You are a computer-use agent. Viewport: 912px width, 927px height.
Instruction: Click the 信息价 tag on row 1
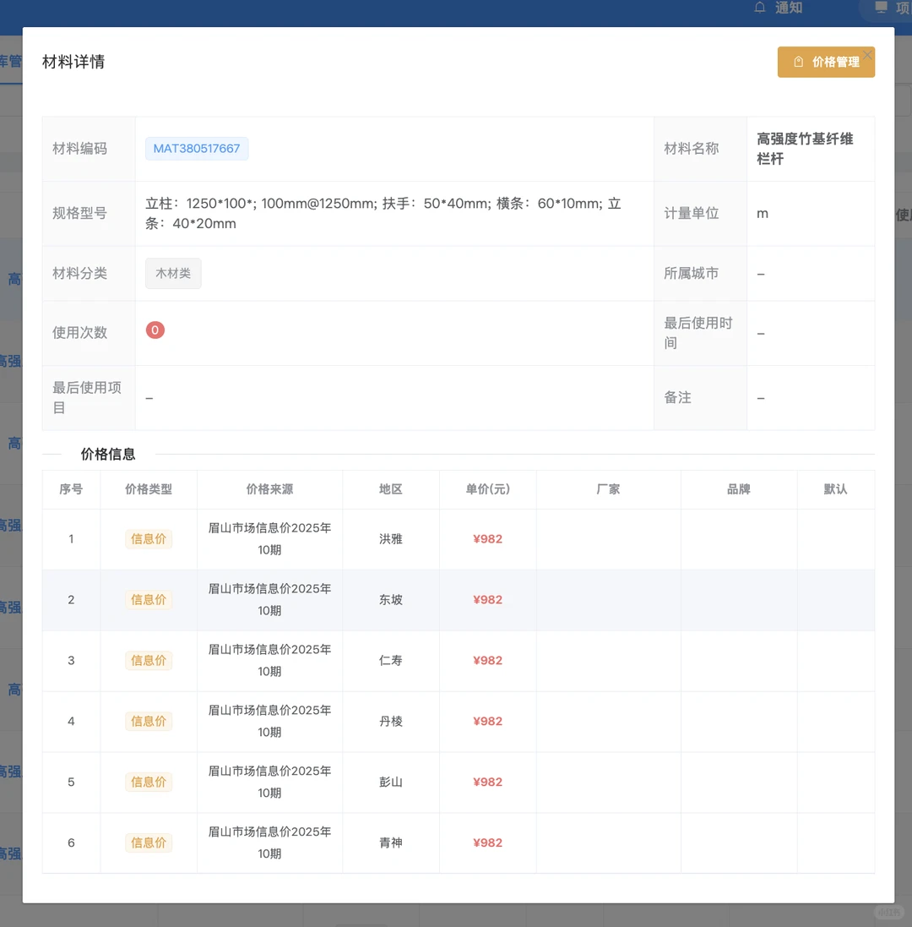coord(149,538)
